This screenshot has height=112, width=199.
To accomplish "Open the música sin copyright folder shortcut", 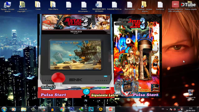I will point(23,7).
